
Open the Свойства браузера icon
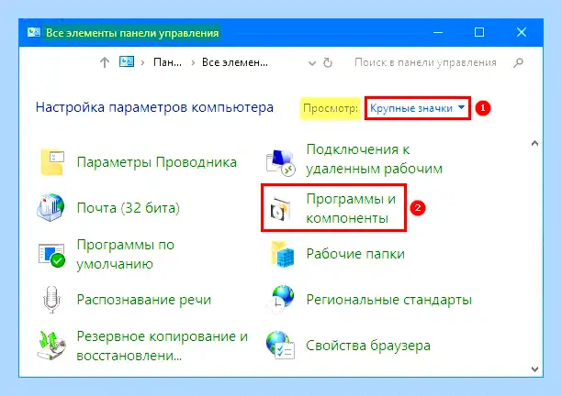click(280, 346)
